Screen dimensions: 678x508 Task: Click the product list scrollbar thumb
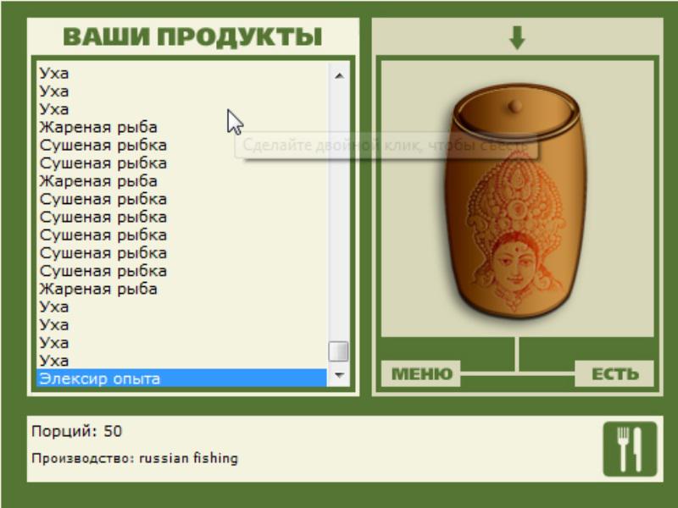(x=338, y=351)
